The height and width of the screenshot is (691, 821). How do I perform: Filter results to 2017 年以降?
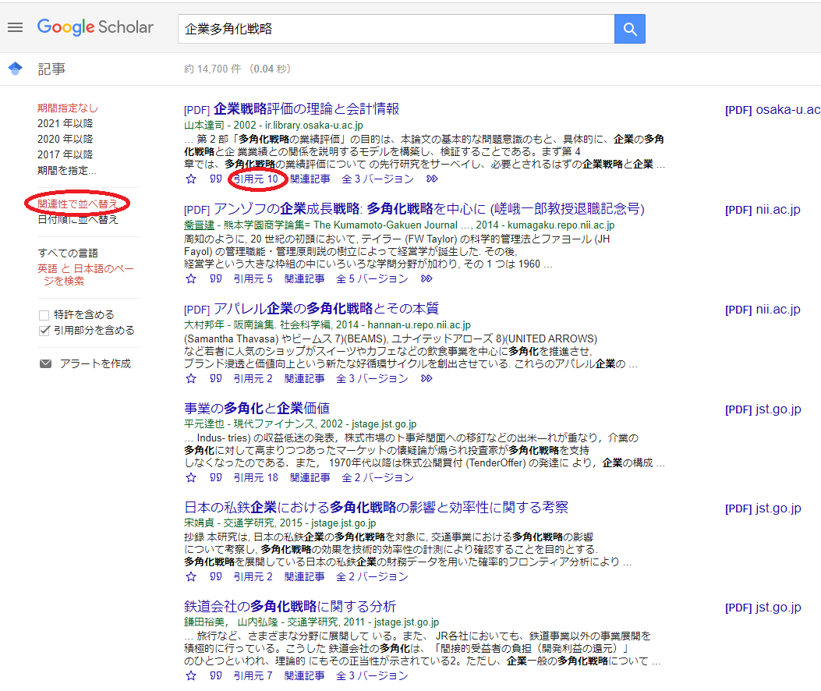65,154
